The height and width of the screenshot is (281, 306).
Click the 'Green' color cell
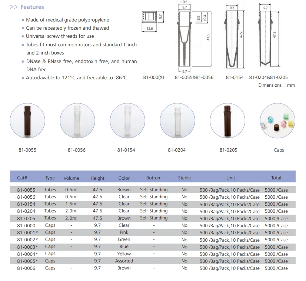[x=124, y=239]
